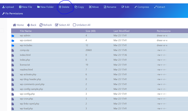
Task: Select the wp-blog-header.php file name
Action: (31, 79)
